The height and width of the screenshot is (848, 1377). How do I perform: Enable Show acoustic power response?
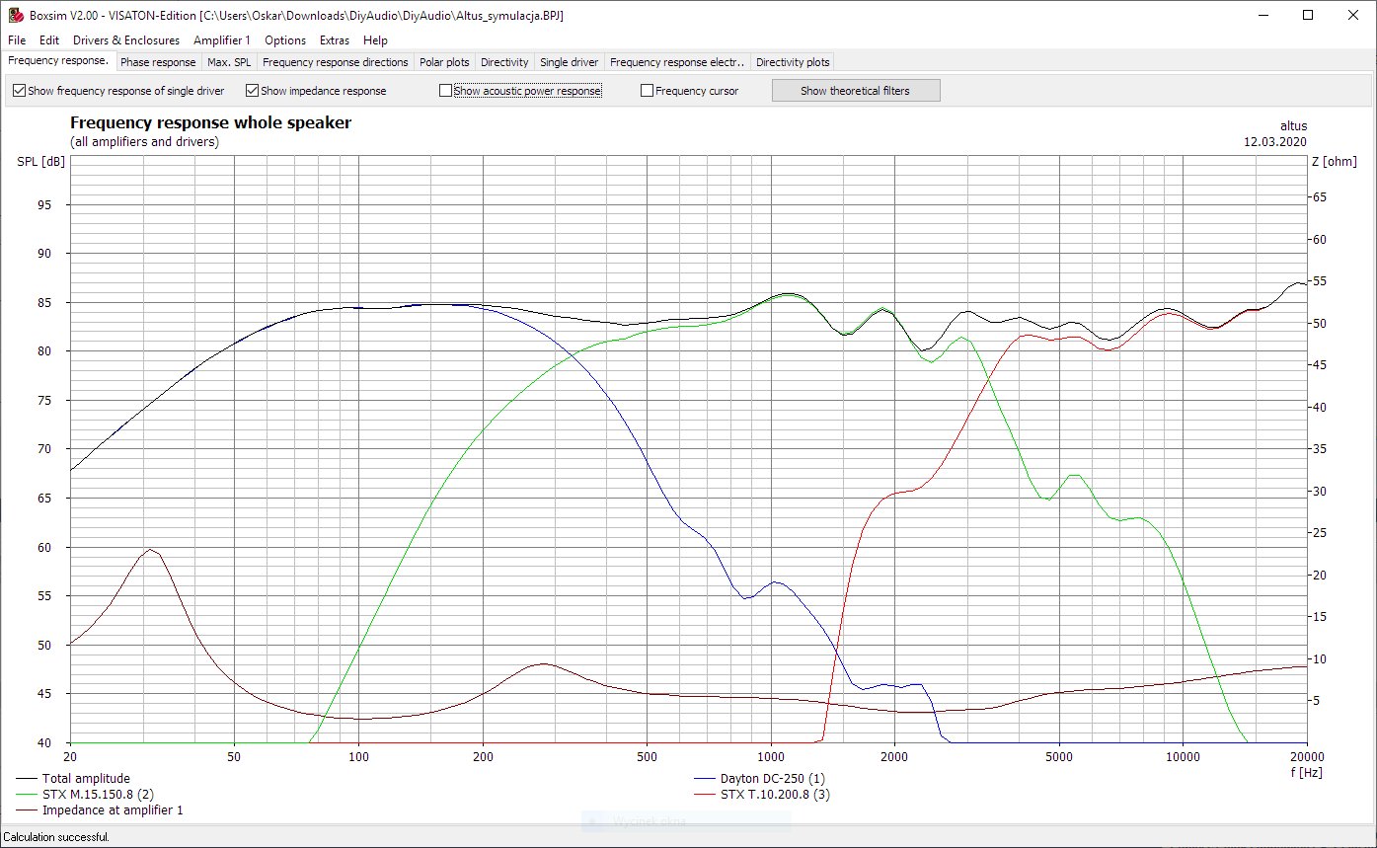pos(446,91)
